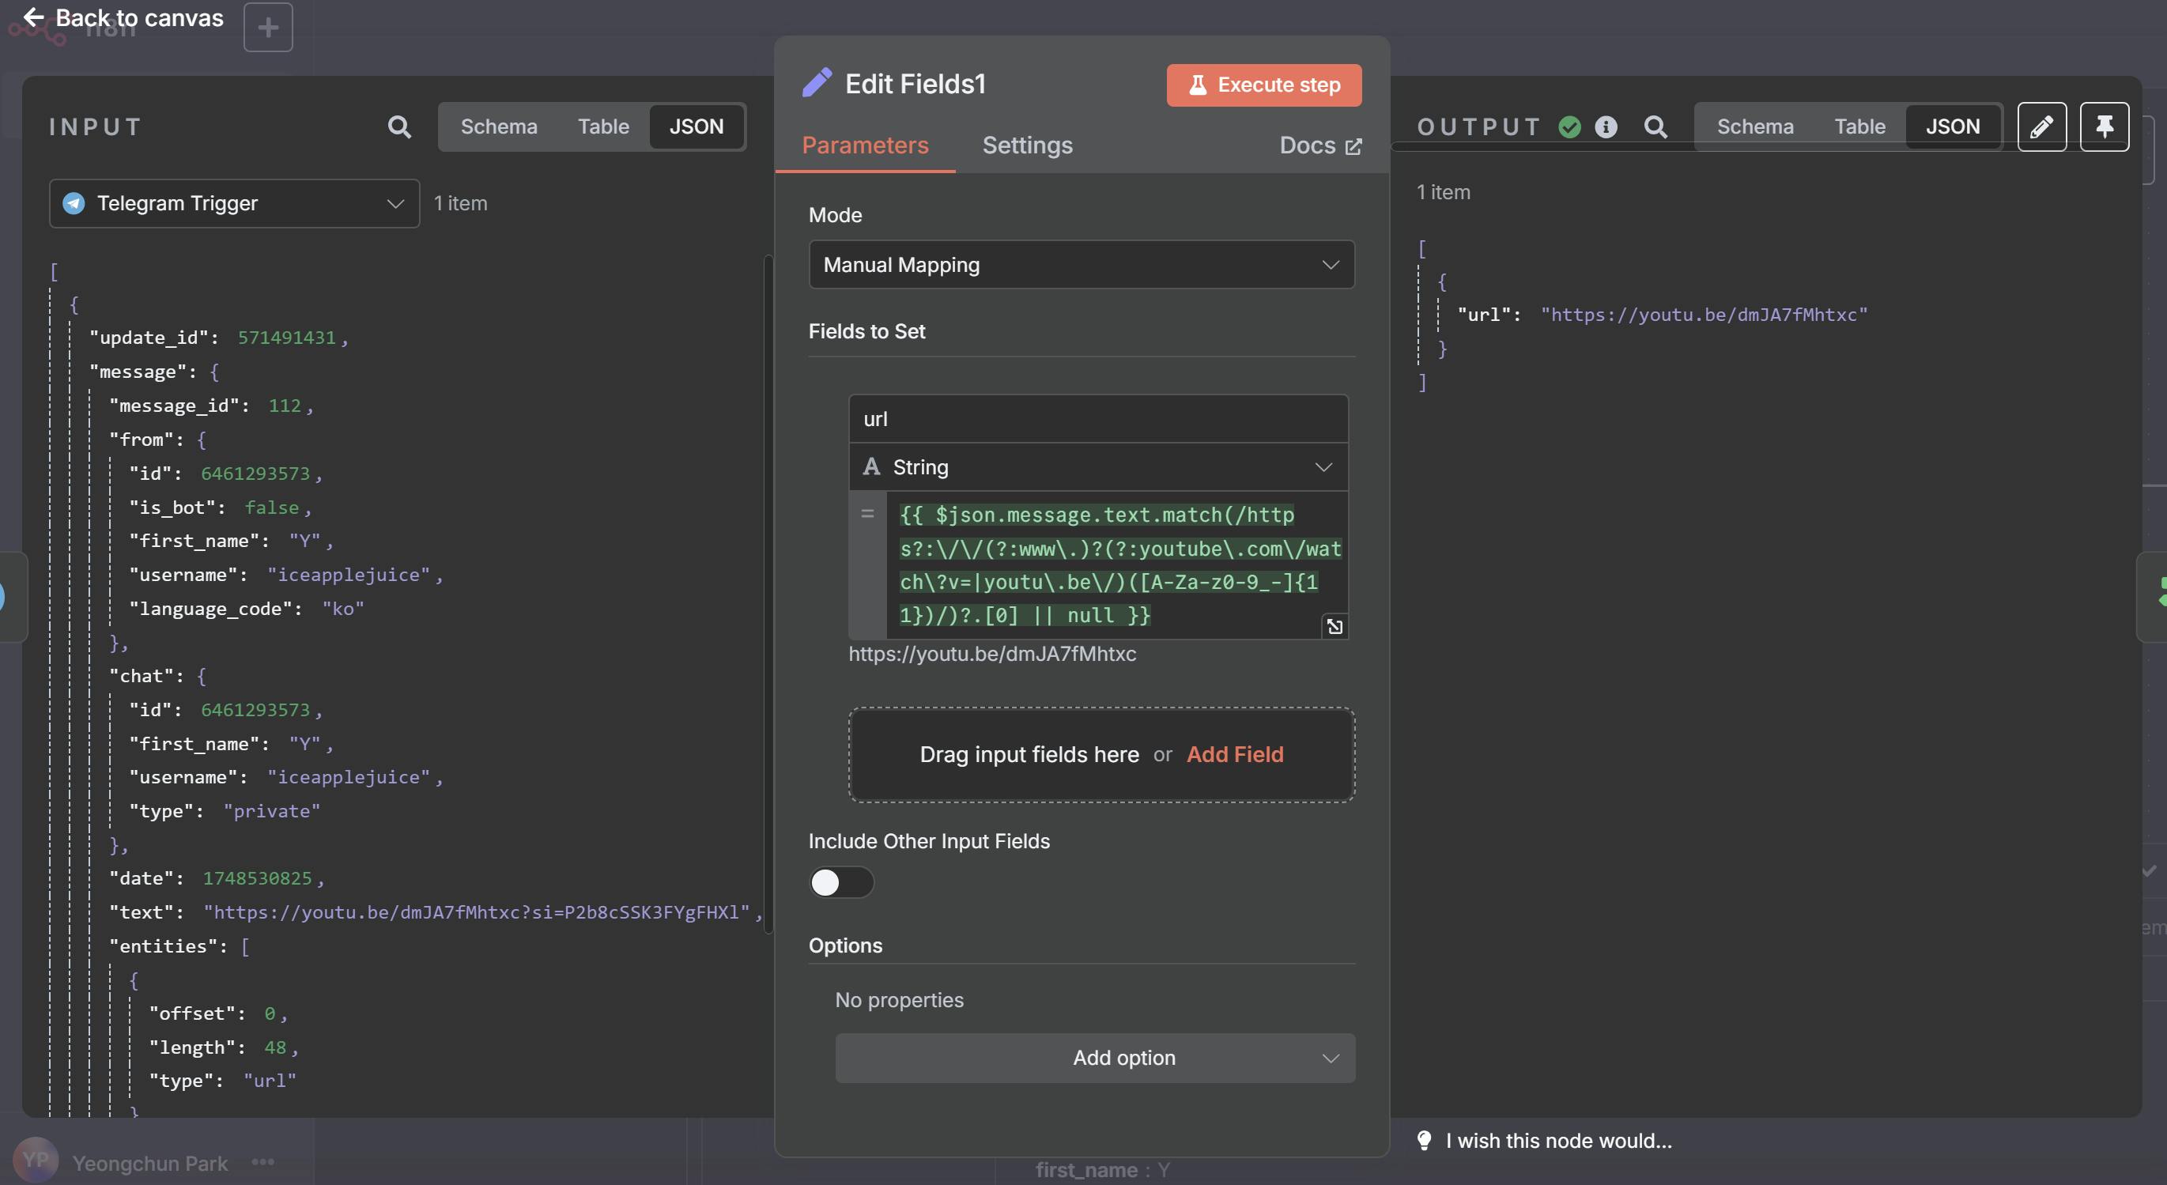
Task: Open the Telegram Trigger node selector
Action: pyautogui.click(x=234, y=203)
